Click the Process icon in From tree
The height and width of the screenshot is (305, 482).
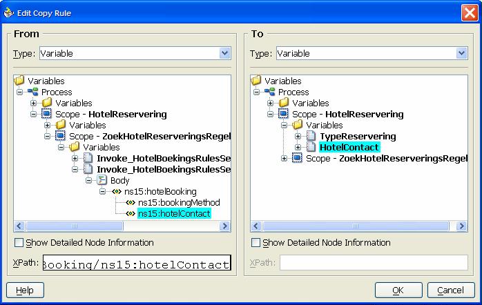point(32,92)
